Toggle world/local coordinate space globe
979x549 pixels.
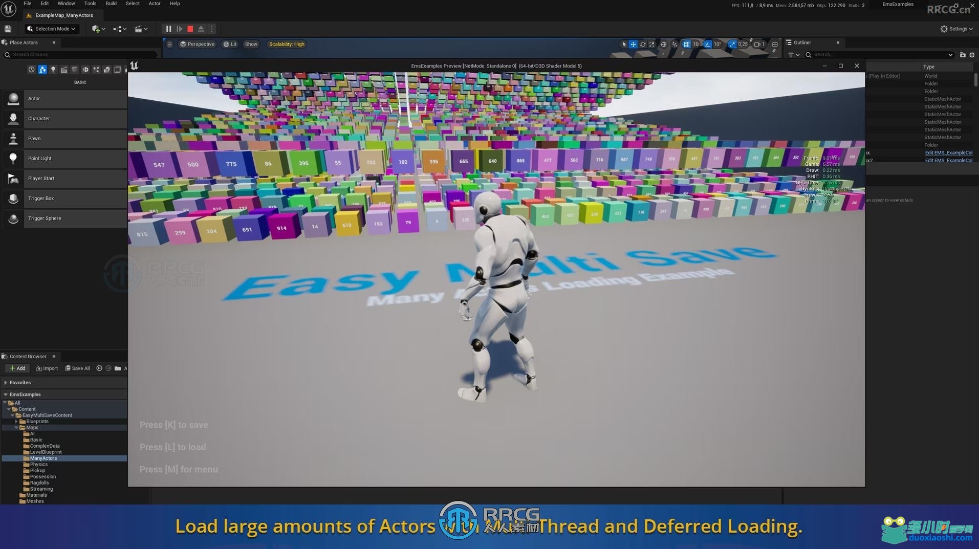click(x=664, y=45)
